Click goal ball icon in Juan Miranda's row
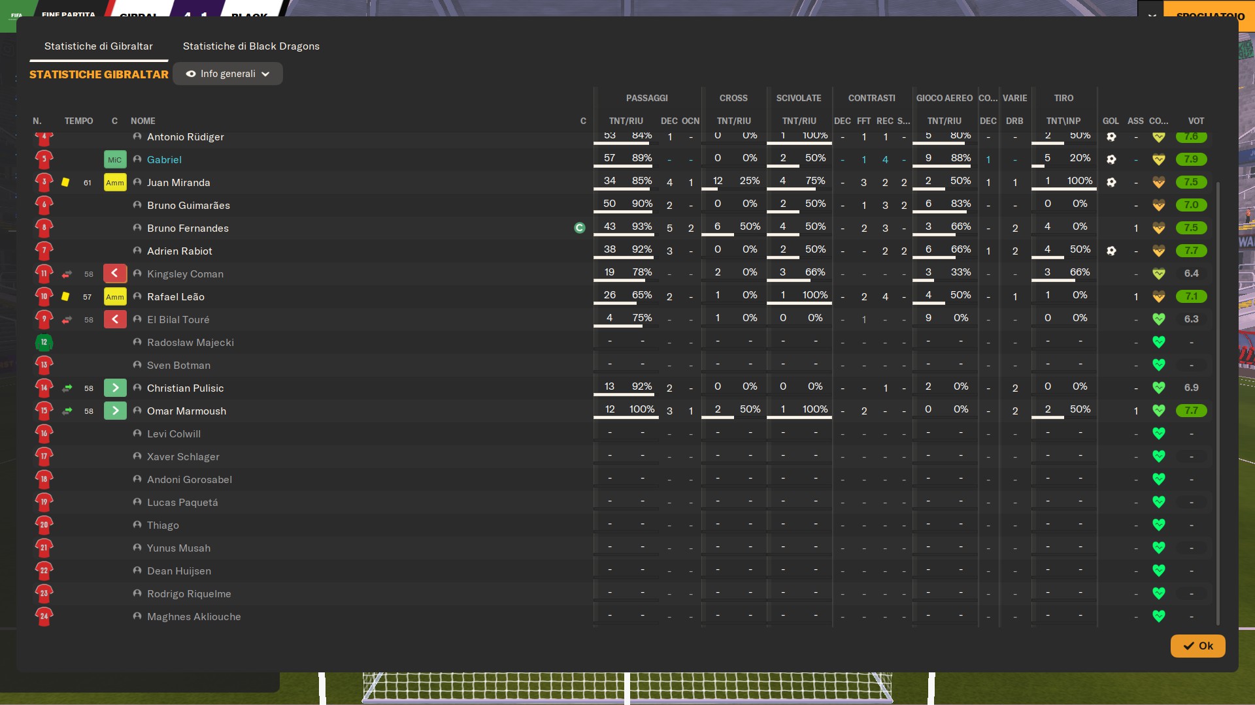Image resolution: width=1255 pixels, height=705 pixels. pos(1111,182)
